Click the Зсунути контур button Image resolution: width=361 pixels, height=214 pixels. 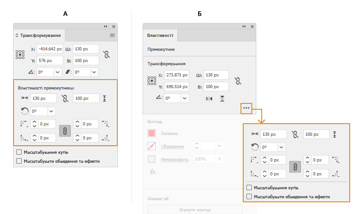(195, 210)
